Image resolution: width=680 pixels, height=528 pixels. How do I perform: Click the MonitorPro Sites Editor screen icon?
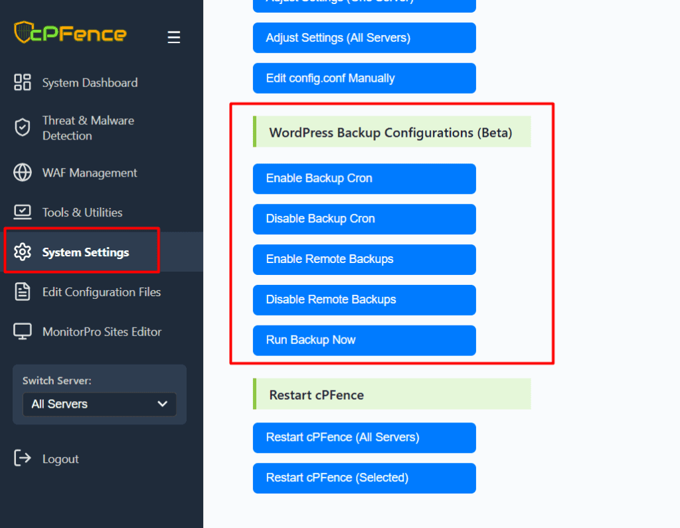click(x=23, y=332)
